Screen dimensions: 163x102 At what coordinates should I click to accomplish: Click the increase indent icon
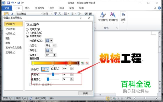tap(90, 14)
